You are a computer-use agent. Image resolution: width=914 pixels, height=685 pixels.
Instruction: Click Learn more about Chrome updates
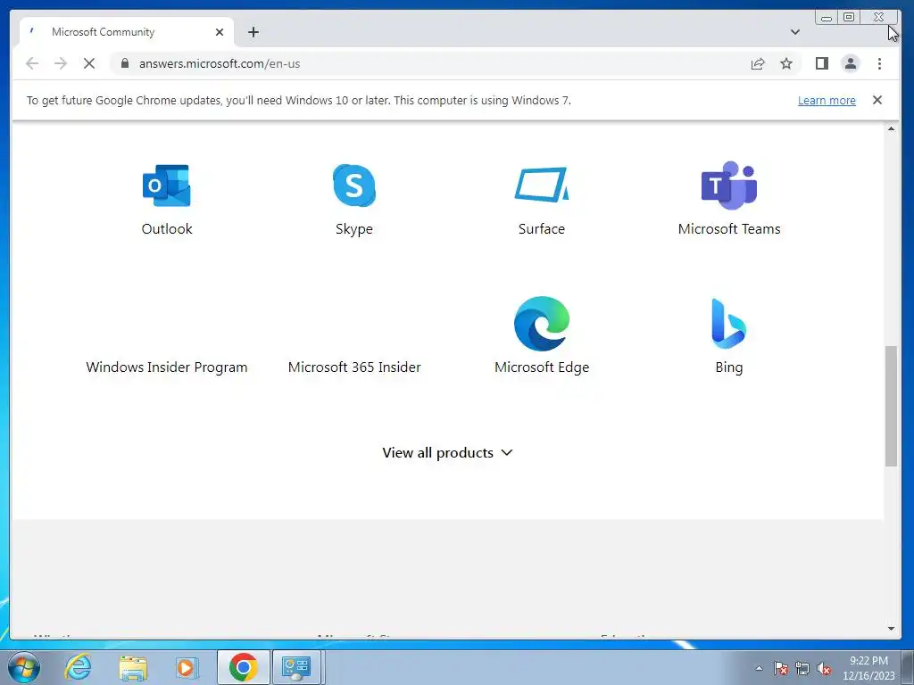[x=827, y=100]
